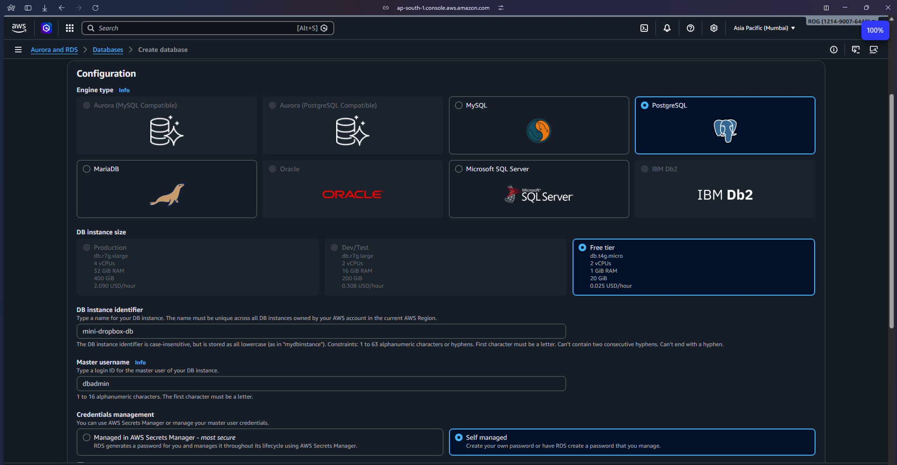
Task: Click the DB instance identifier field
Action: [321, 331]
